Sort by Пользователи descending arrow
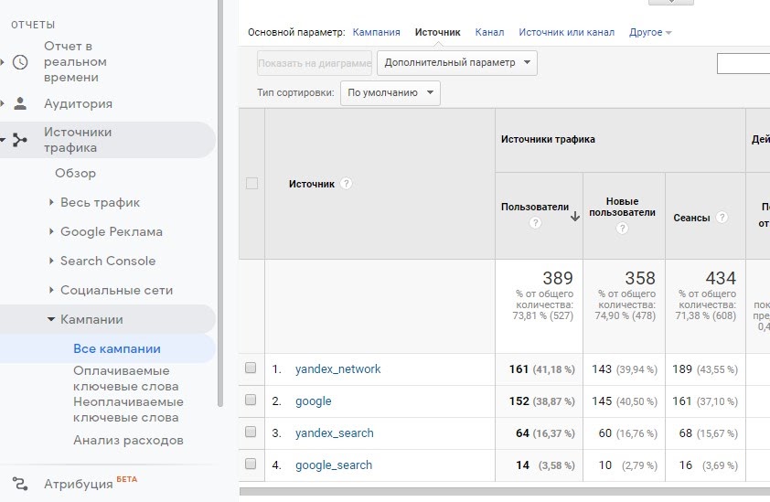 (x=575, y=217)
